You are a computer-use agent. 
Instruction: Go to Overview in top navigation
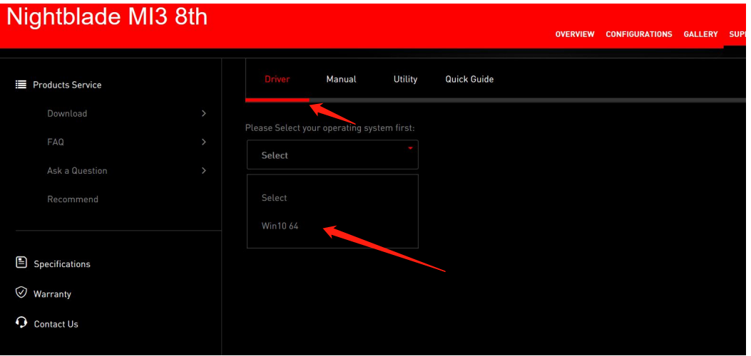(574, 34)
